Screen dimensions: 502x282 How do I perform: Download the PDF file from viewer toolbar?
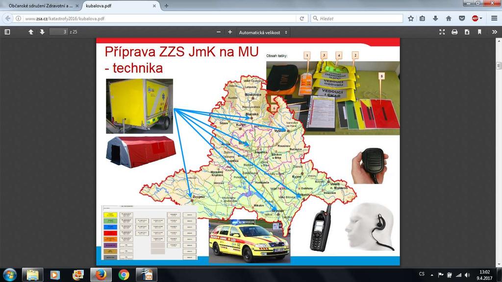[467, 32]
